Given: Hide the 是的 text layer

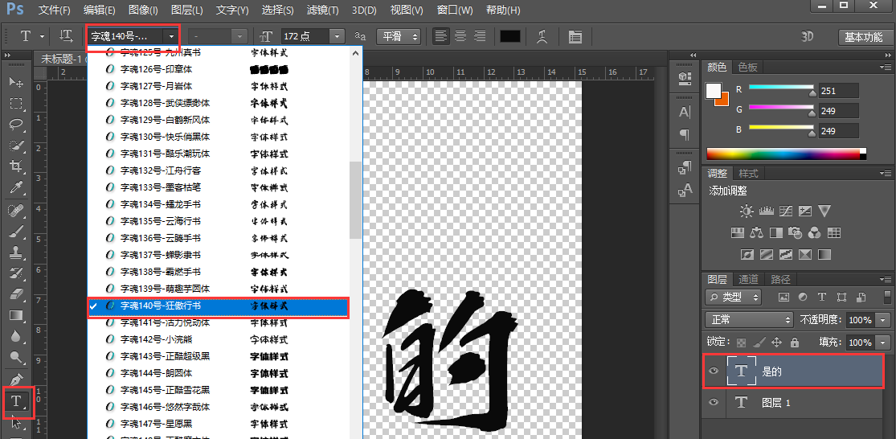Looking at the screenshot, I should click(x=713, y=371).
